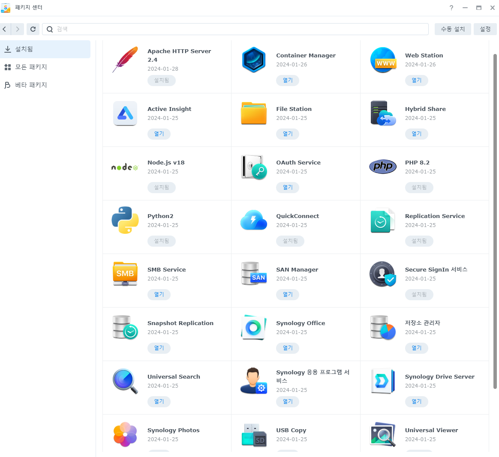Click the Web Station www globe icon
This screenshot has width=499, height=457.
pyautogui.click(x=383, y=60)
